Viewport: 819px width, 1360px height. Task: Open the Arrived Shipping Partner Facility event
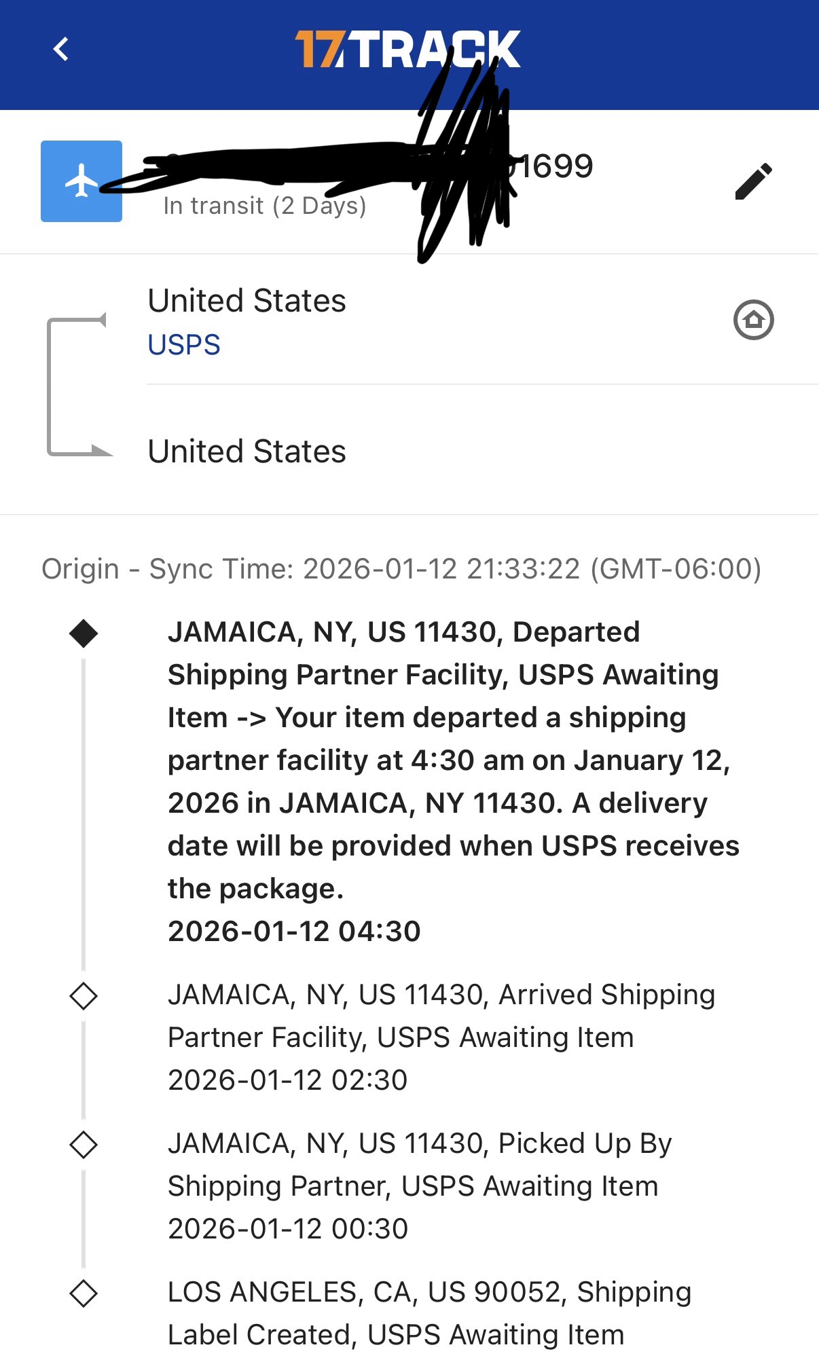click(x=441, y=1037)
